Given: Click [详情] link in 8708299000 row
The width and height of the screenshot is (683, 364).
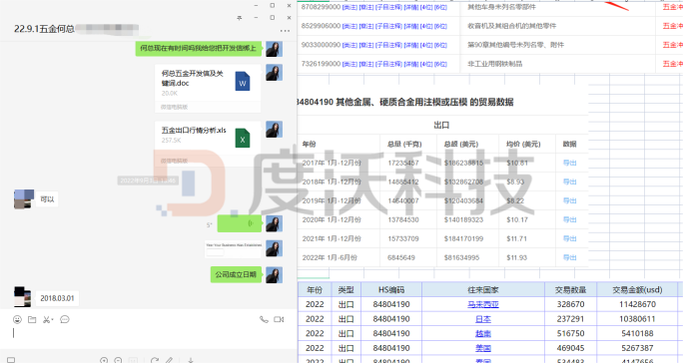Looking at the screenshot, I should [411, 7].
